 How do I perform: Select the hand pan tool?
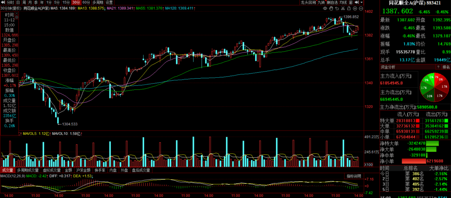point(330,8)
